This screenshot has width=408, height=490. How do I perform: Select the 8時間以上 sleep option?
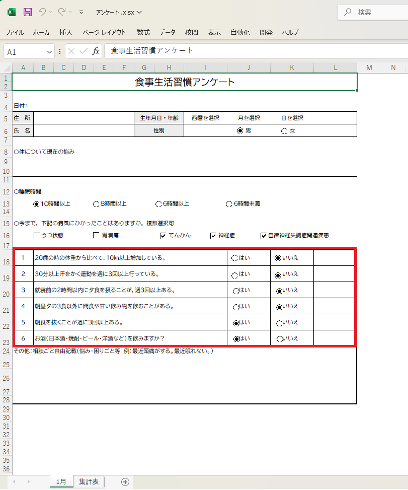pyautogui.click(x=96, y=204)
